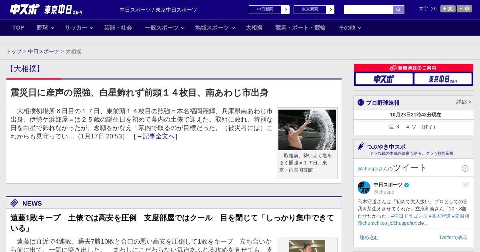Go to TOP in navigation bar
This screenshot has width=480, height=252.
pyautogui.click(x=18, y=28)
